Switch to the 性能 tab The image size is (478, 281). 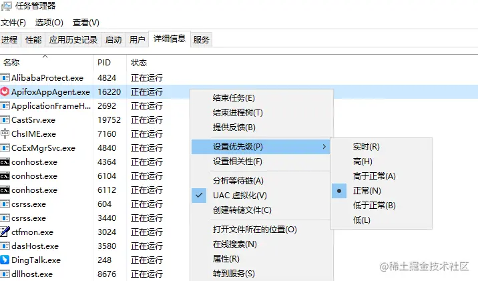[x=33, y=39]
